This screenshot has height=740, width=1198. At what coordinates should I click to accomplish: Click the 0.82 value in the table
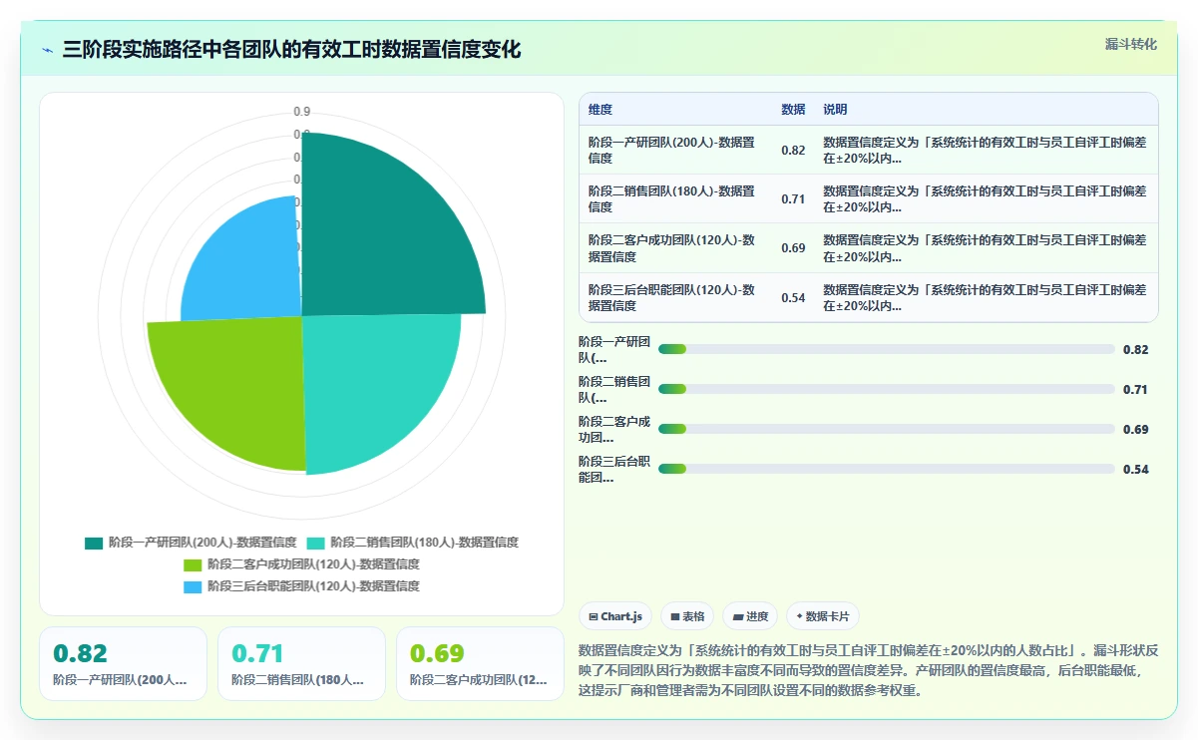(793, 151)
